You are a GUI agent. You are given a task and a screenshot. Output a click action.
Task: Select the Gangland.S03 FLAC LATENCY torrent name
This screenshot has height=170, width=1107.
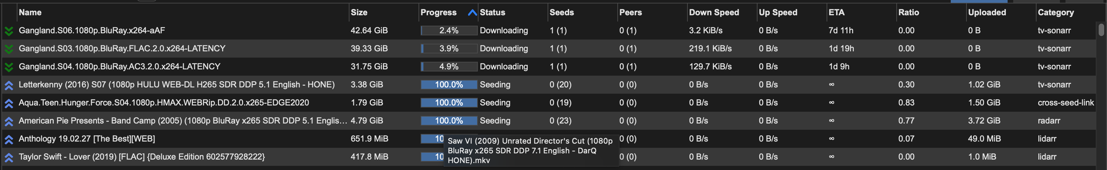pos(122,48)
